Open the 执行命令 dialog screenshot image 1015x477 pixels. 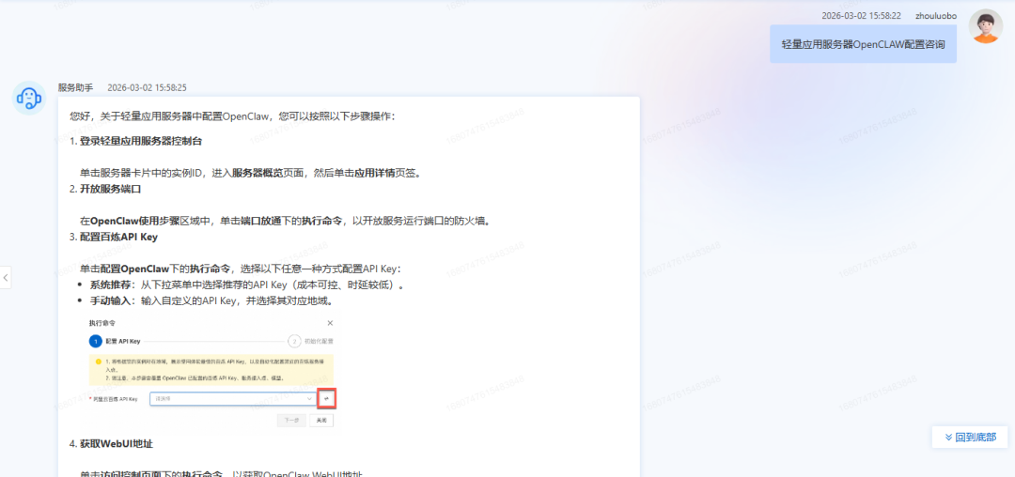211,372
